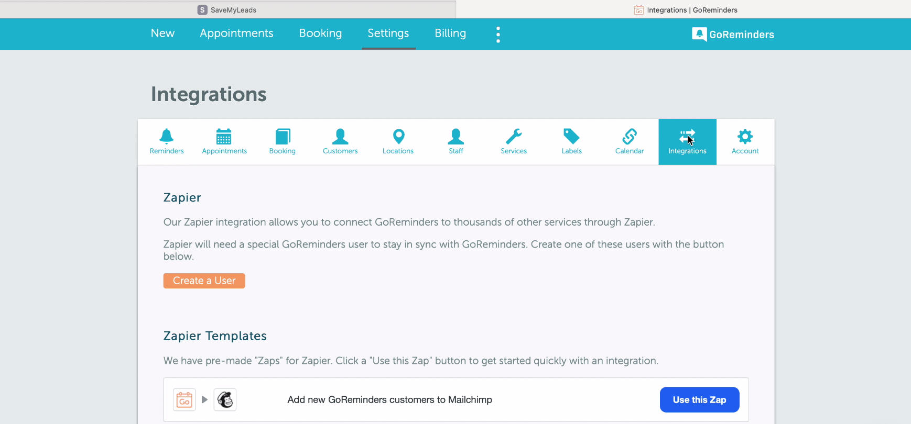Select the Integrations arrows icon section
The height and width of the screenshot is (424, 911).
687,142
